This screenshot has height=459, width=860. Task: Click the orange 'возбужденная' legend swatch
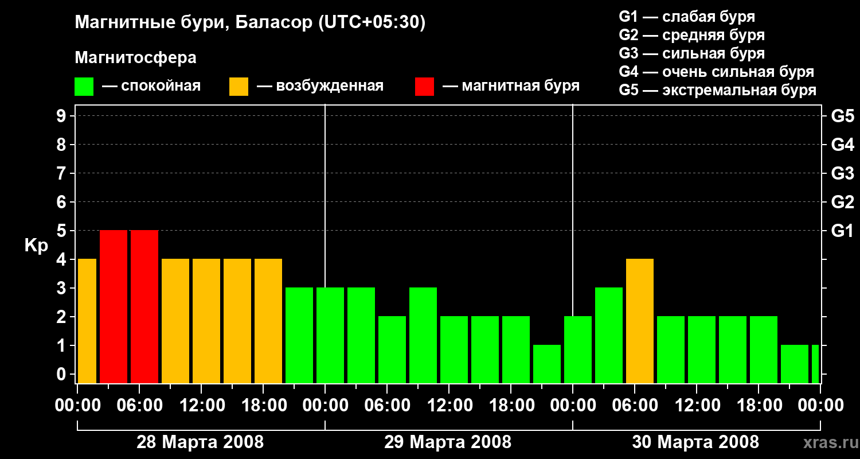click(x=239, y=87)
